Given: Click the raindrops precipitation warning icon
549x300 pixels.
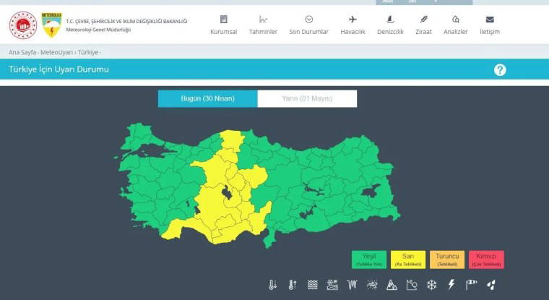Looking at the screenshot, I should (491, 285).
